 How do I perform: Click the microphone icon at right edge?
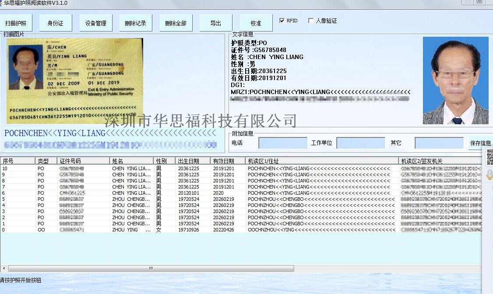click(489, 174)
